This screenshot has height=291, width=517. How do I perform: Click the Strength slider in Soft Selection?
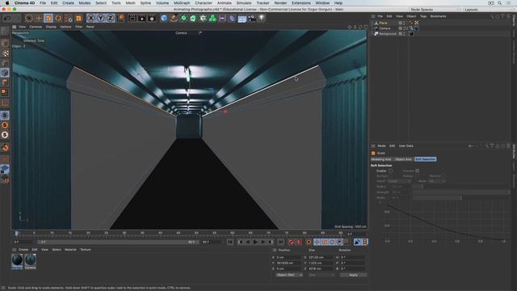[460, 192]
